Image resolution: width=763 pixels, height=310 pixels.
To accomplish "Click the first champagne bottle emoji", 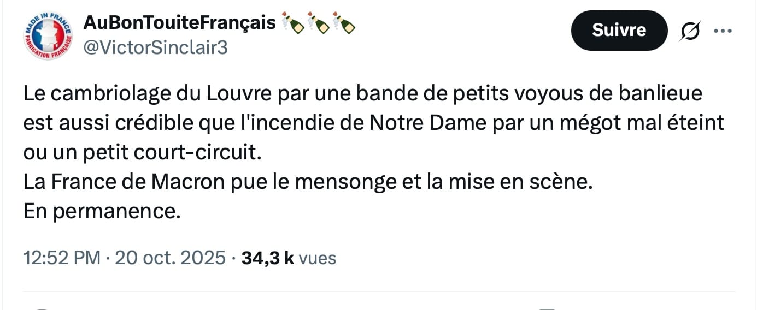I will pos(293,23).
